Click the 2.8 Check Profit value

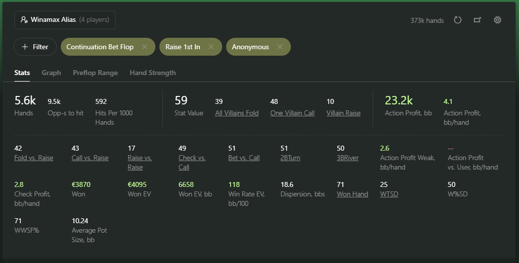point(19,184)
